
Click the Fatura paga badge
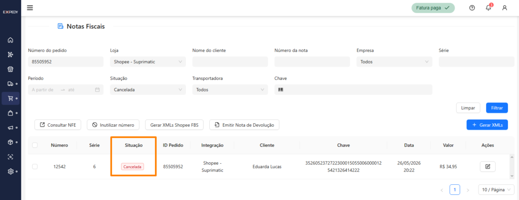[433, 8]
